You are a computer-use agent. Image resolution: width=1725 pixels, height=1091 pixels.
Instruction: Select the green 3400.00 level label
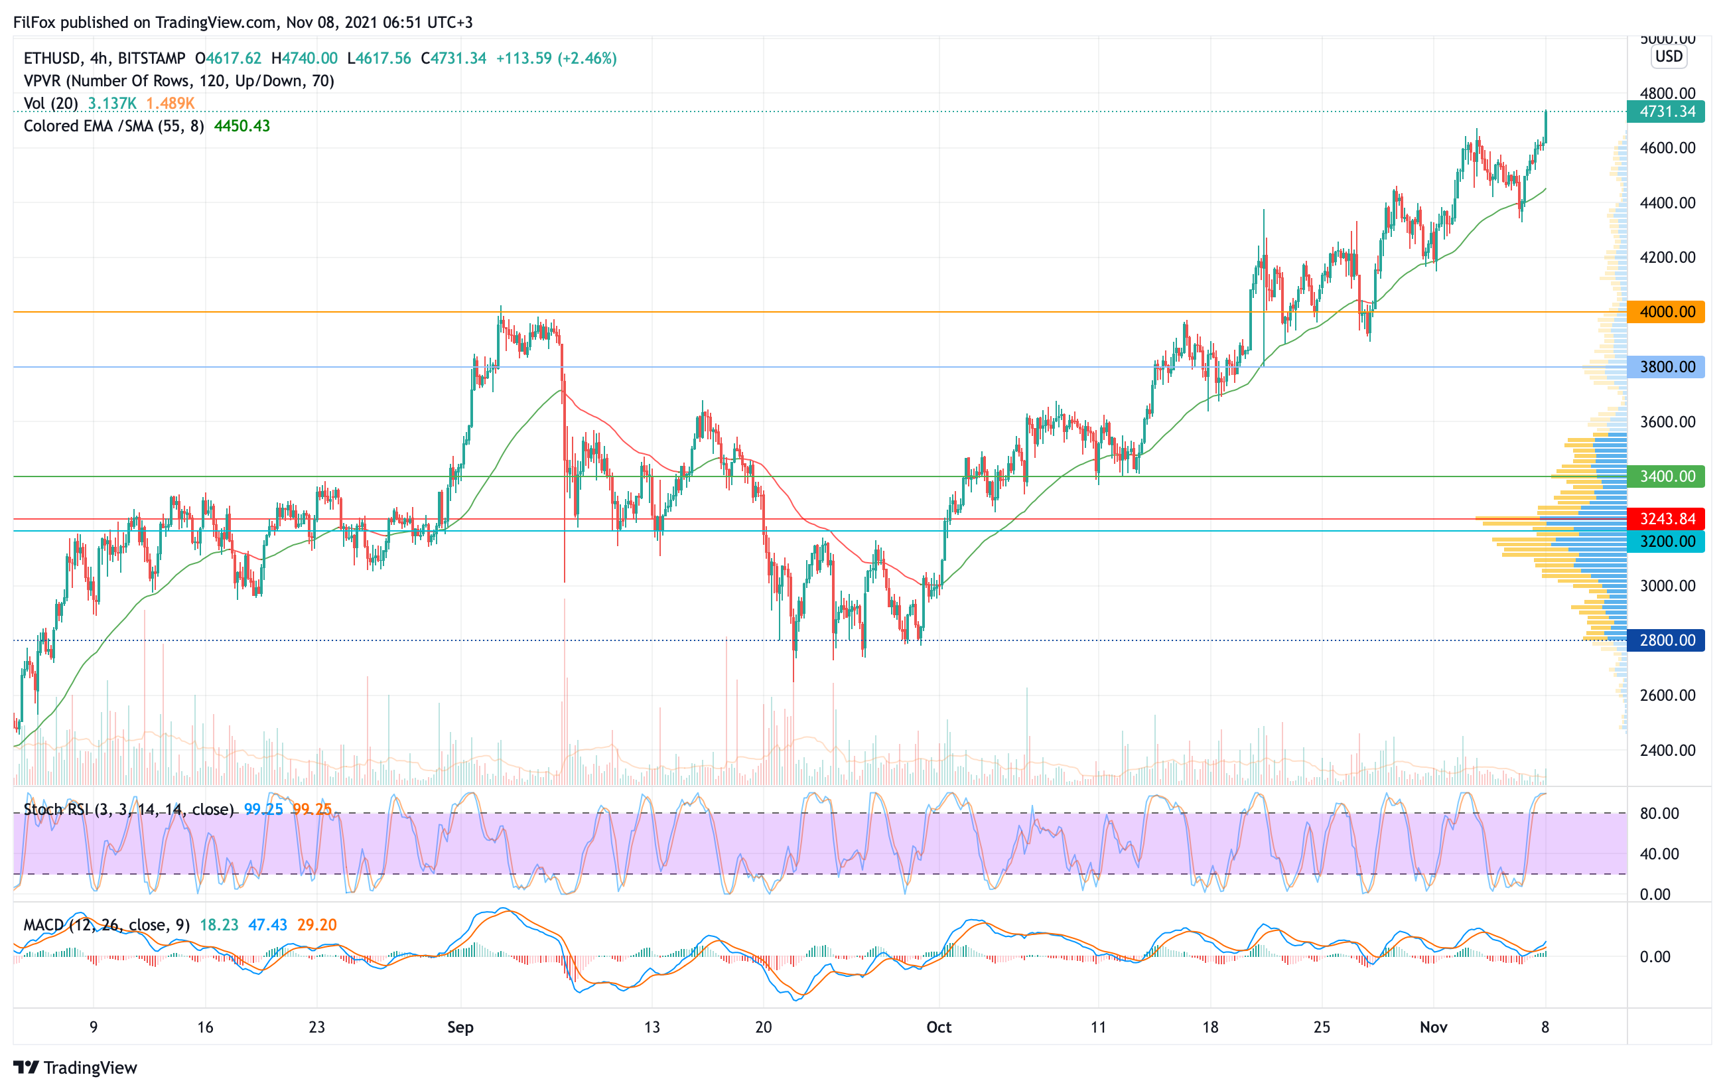click(1666, 476)
